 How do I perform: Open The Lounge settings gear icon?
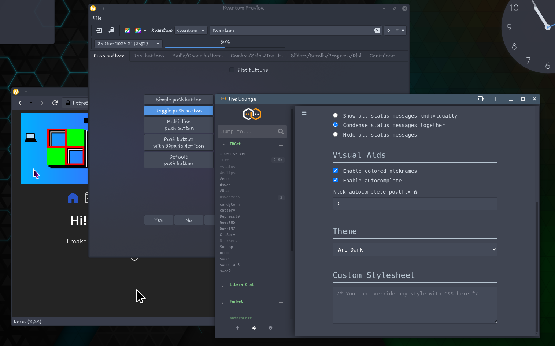click(x=254, y=328)
